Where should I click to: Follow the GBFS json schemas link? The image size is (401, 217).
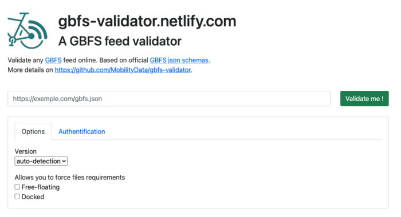point(179,60)
